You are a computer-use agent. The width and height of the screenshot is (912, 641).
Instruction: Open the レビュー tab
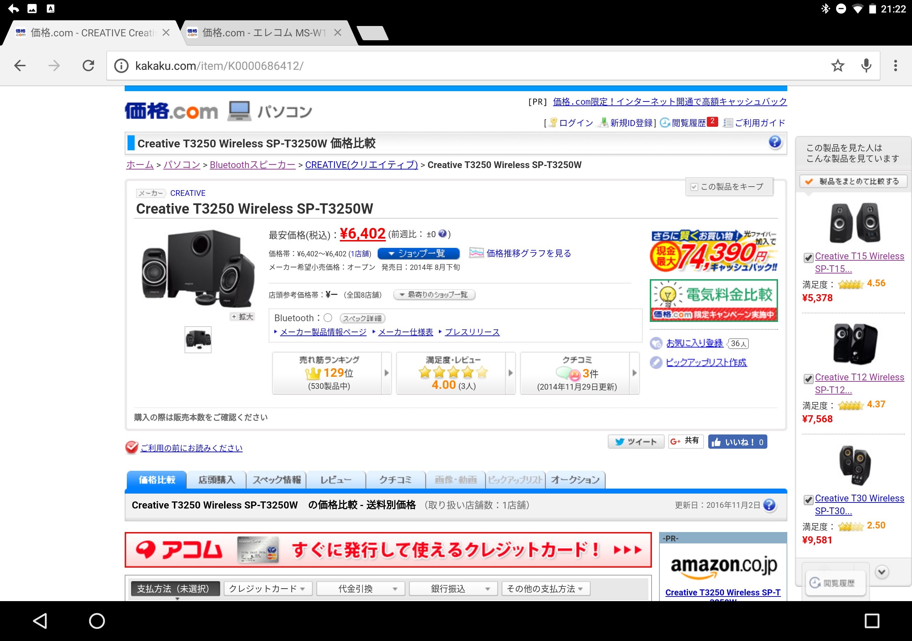[336, 480]
